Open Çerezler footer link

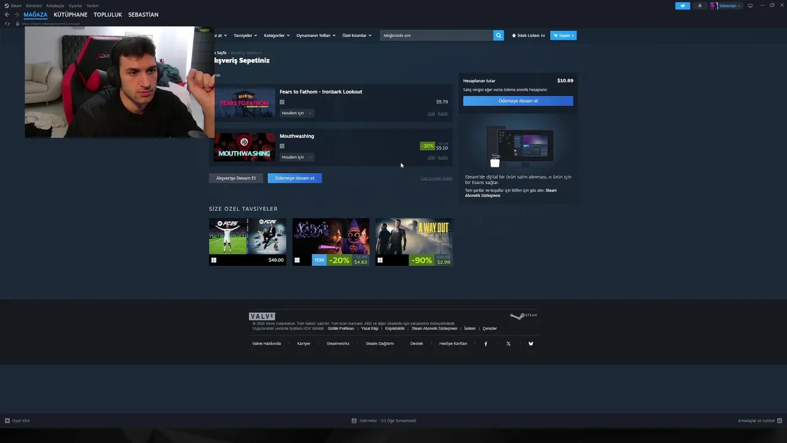[x=489, y=329]
